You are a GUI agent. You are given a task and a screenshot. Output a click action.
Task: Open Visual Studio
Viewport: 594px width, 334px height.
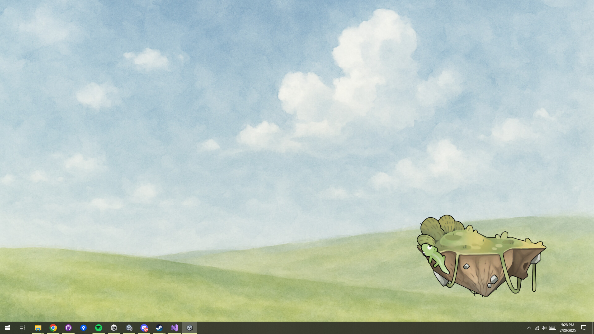tap(174, 328)
